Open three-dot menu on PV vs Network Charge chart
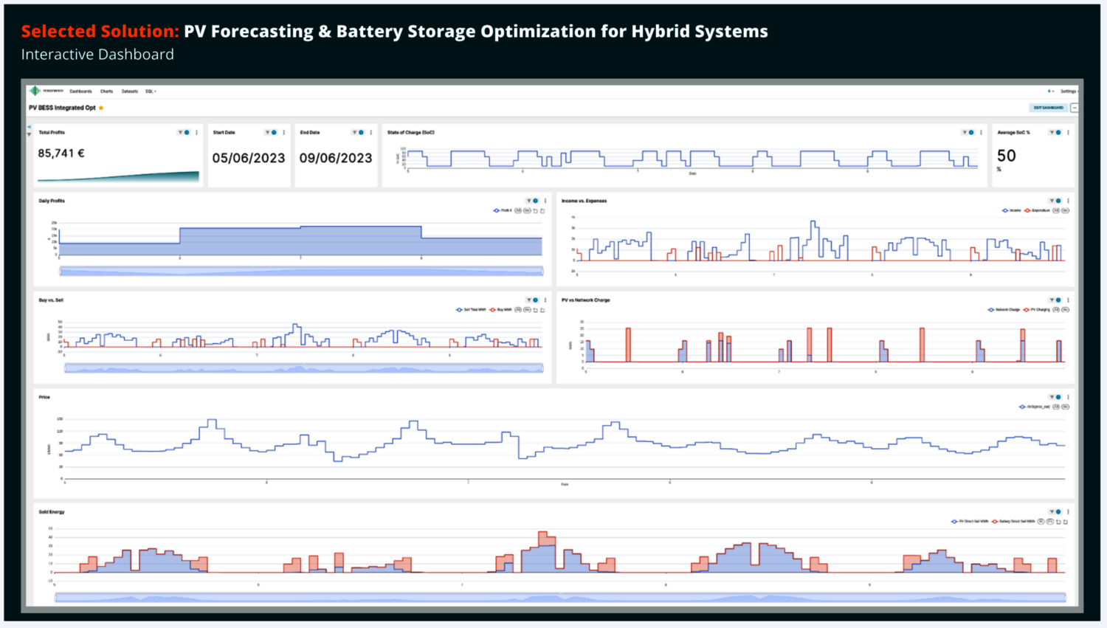1107x628 pixels. 1068,300
